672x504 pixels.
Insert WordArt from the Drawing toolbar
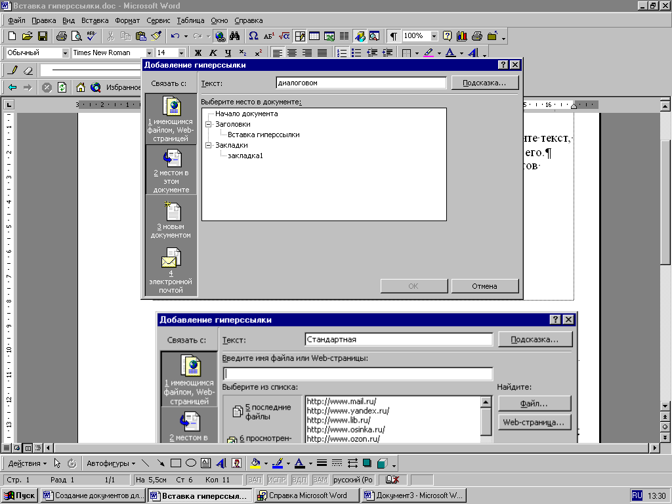click(221, 463)
